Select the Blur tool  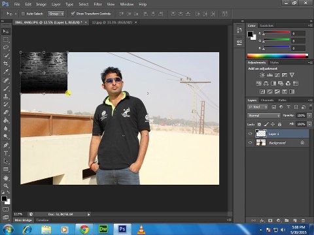coord(6,129)
